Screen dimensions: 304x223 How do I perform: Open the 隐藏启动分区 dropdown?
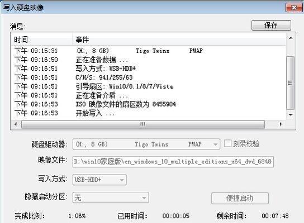tap(111, 197)
